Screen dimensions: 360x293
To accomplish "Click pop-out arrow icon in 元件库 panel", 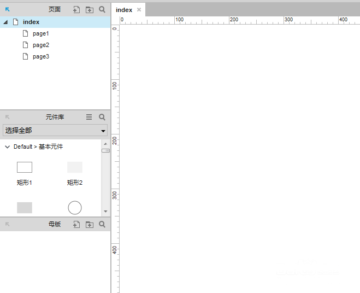I will point(7,117).
